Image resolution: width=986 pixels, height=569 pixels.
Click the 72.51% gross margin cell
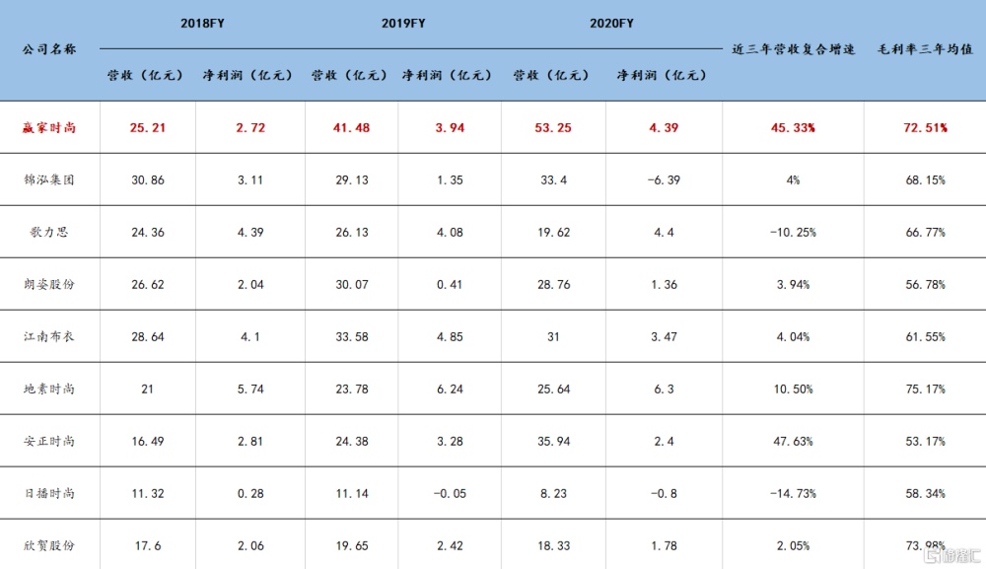[925, 127]
